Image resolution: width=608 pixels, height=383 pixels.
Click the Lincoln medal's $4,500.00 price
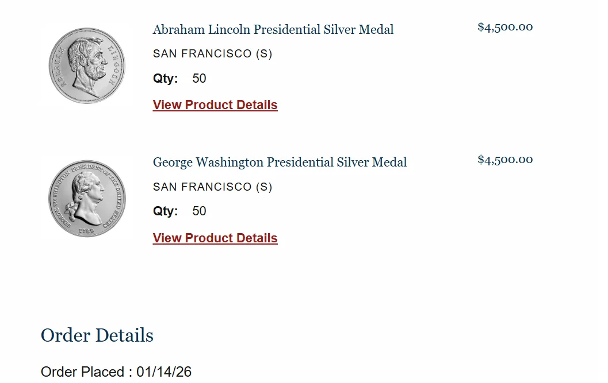pos(505,27)
